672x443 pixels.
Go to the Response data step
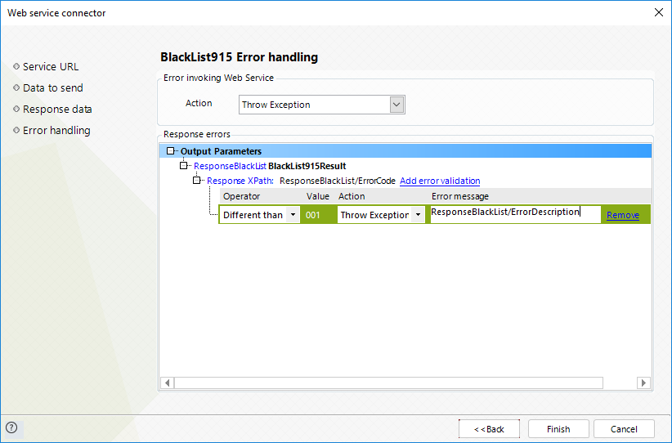[57, 110]
